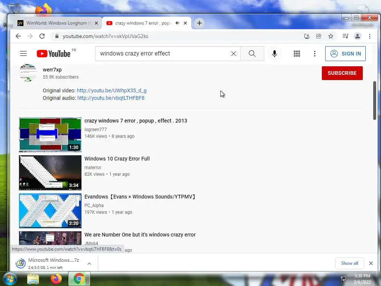The image size is (381, 286).
Task: Click the install app icon in address bar
Action: [307, 36]
